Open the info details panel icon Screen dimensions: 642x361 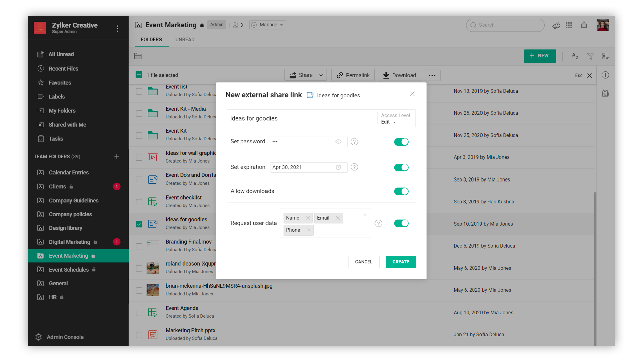pyautogui.click(x=605, y=75)
